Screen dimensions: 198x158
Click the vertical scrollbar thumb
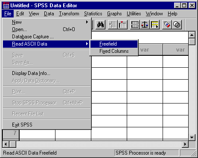[192, 41]
